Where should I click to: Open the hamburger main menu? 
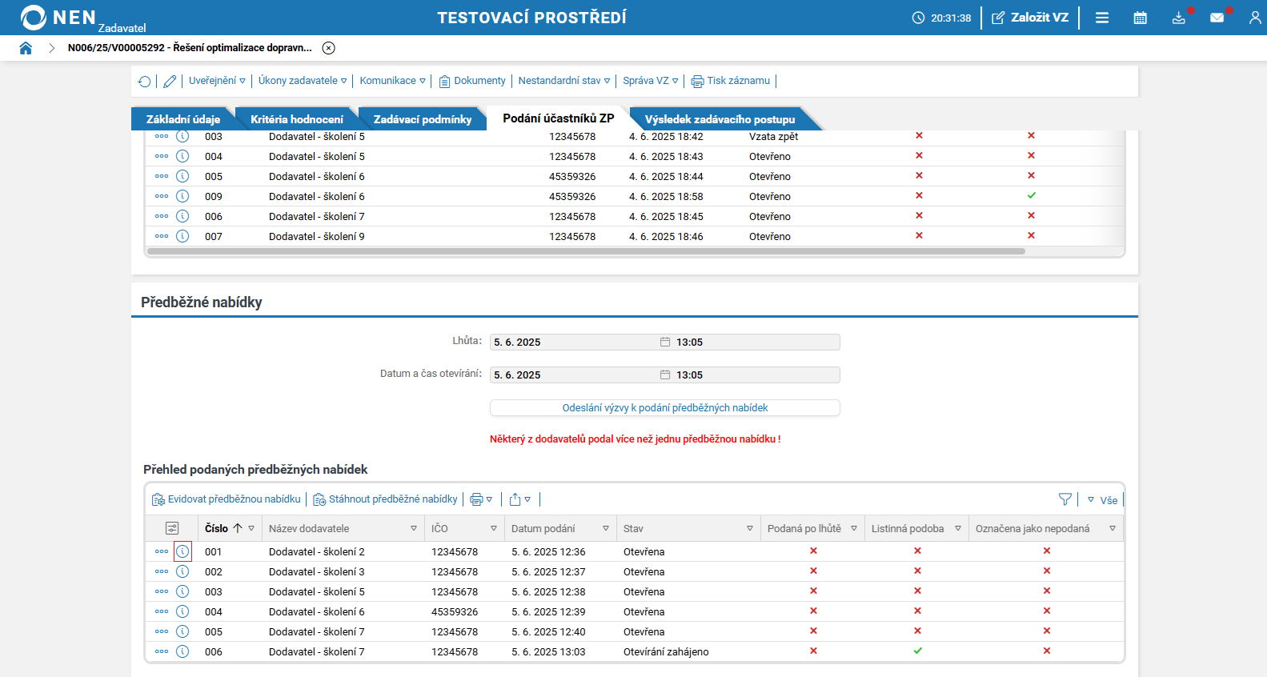pyautogui.click(x=1102, y=18)
